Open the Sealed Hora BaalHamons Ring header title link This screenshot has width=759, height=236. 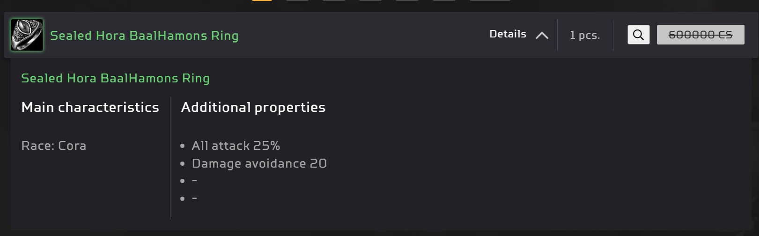click(x=144, y=36)
